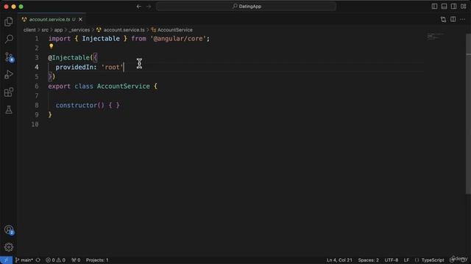This screenshot has height=264, width=471.
Task: Click the lightbulb code action icon
Action: 51,46
